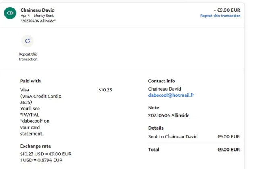Select the $10.23 USD = €9.00 EUR conversion line
The image size is (272, 169).
tap(46, 154)
